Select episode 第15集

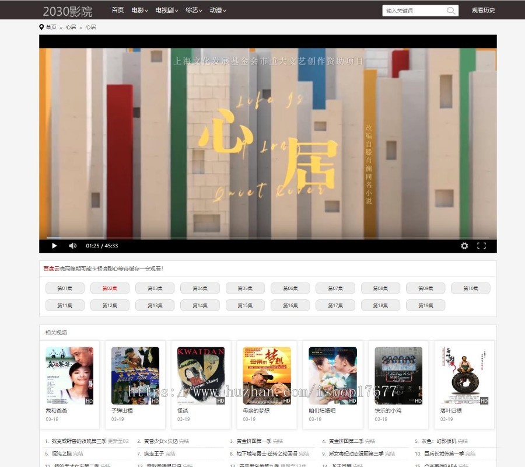tap(245, 305)
